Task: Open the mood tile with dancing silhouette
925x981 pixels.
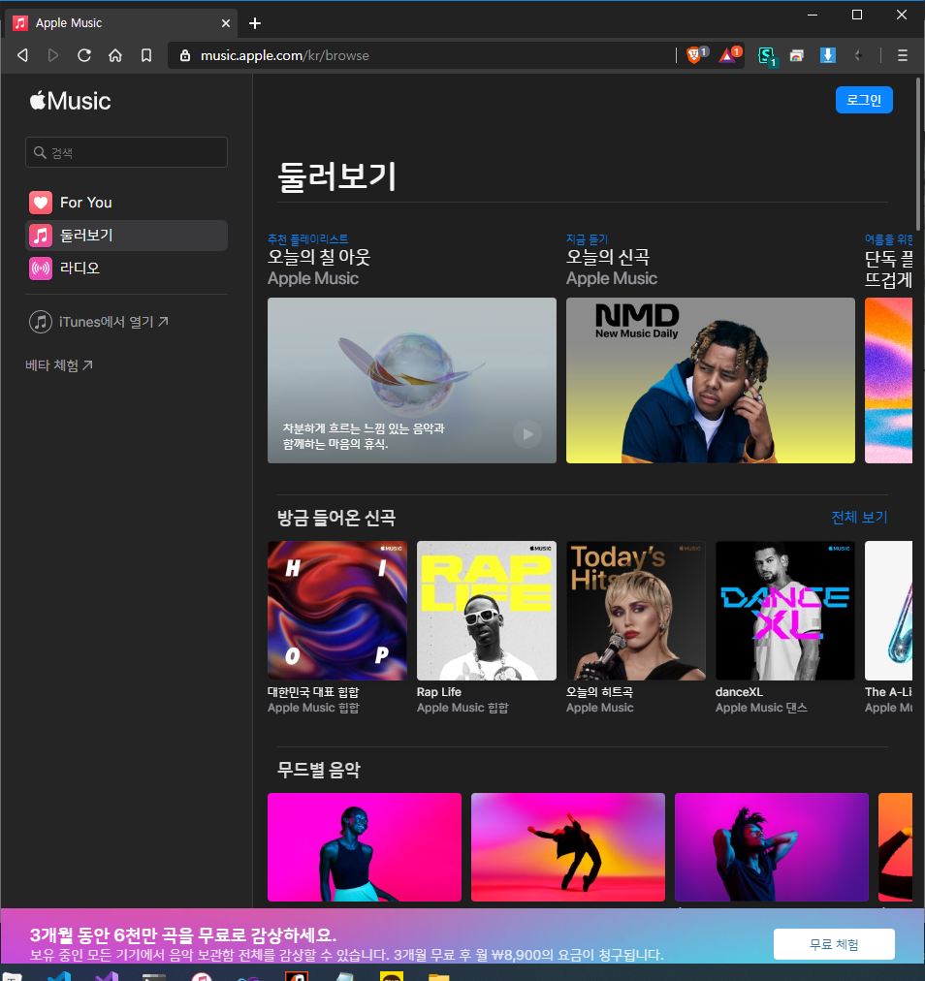Action: point(567,847)
